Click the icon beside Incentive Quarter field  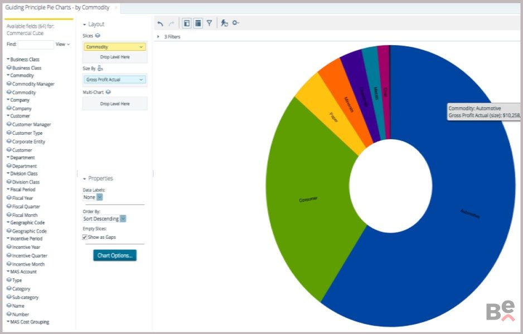pyautogui.click(x=9, y=256)
